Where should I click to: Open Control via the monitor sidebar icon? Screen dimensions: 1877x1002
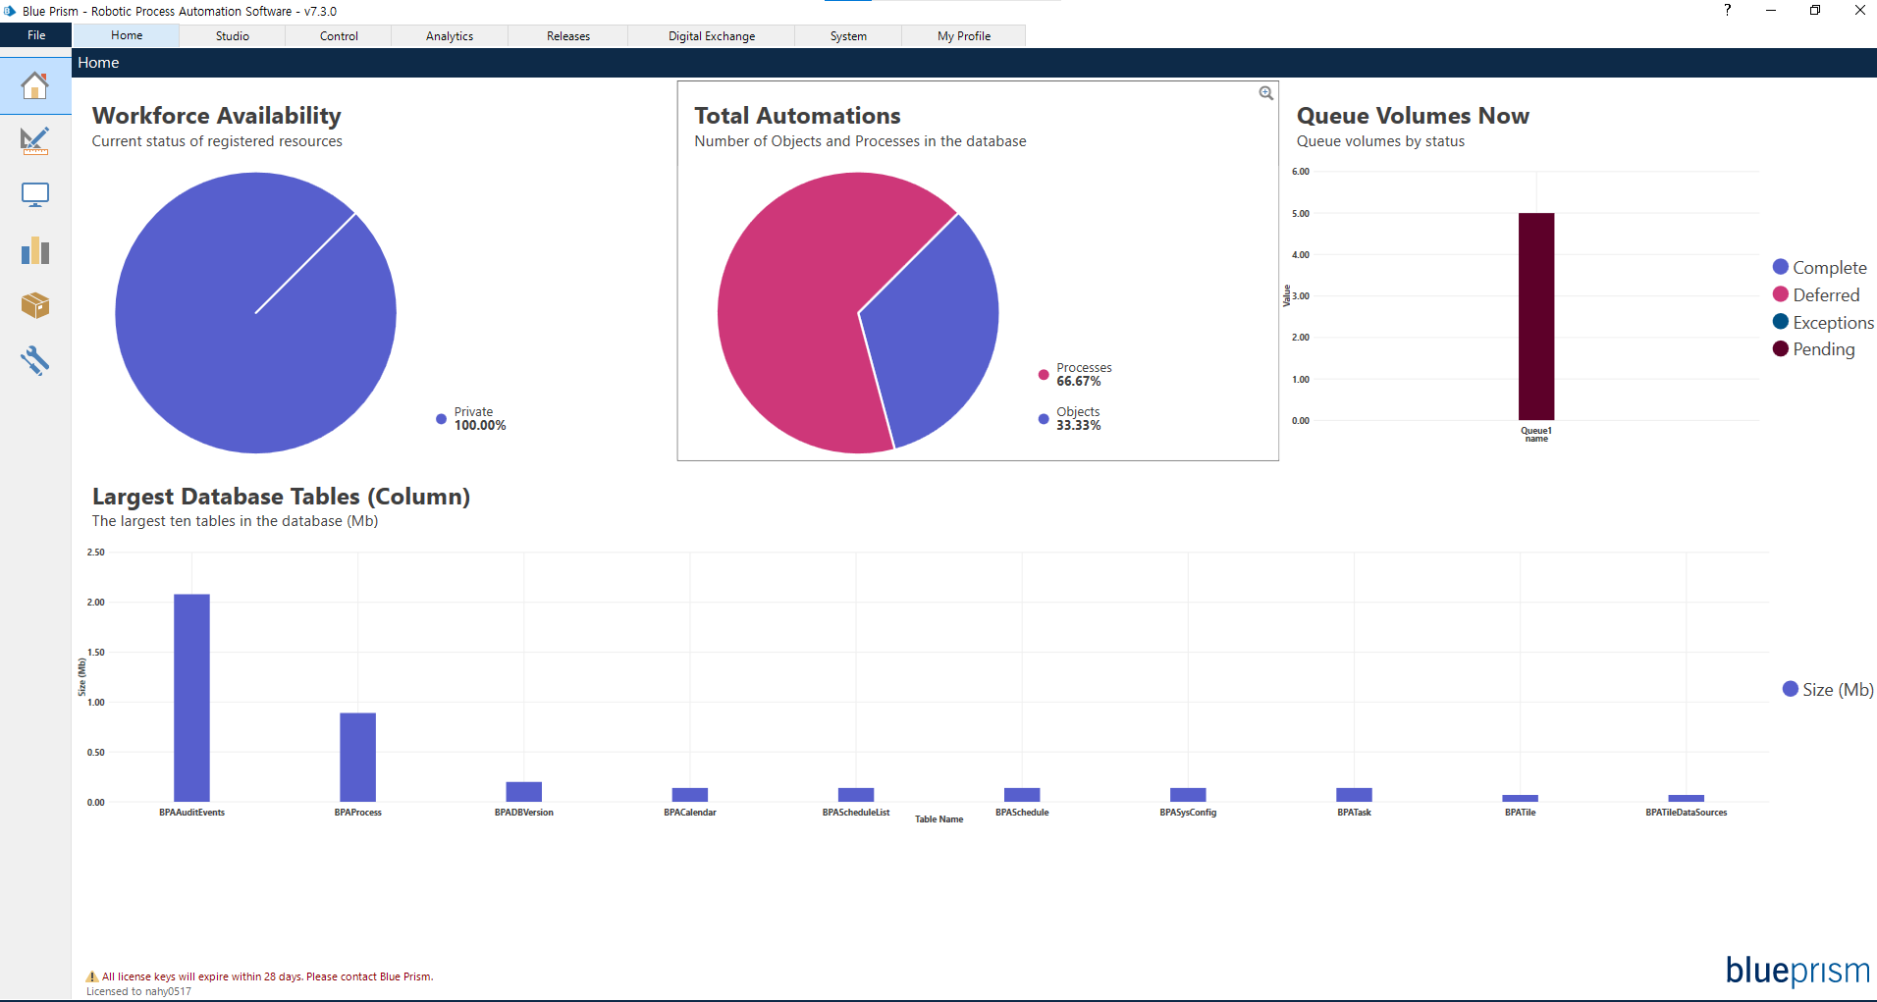pyautogui.click(x=35, y=195)
